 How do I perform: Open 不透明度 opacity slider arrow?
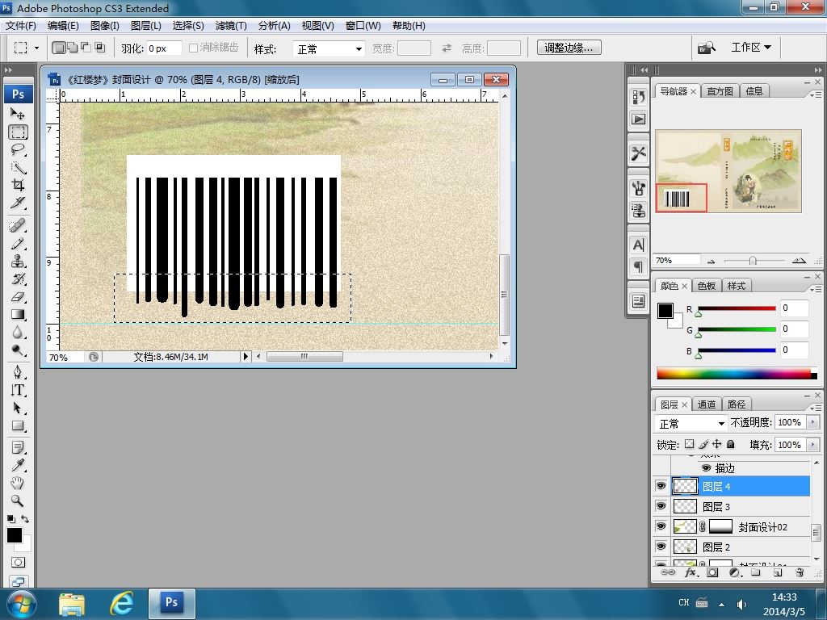812,421
